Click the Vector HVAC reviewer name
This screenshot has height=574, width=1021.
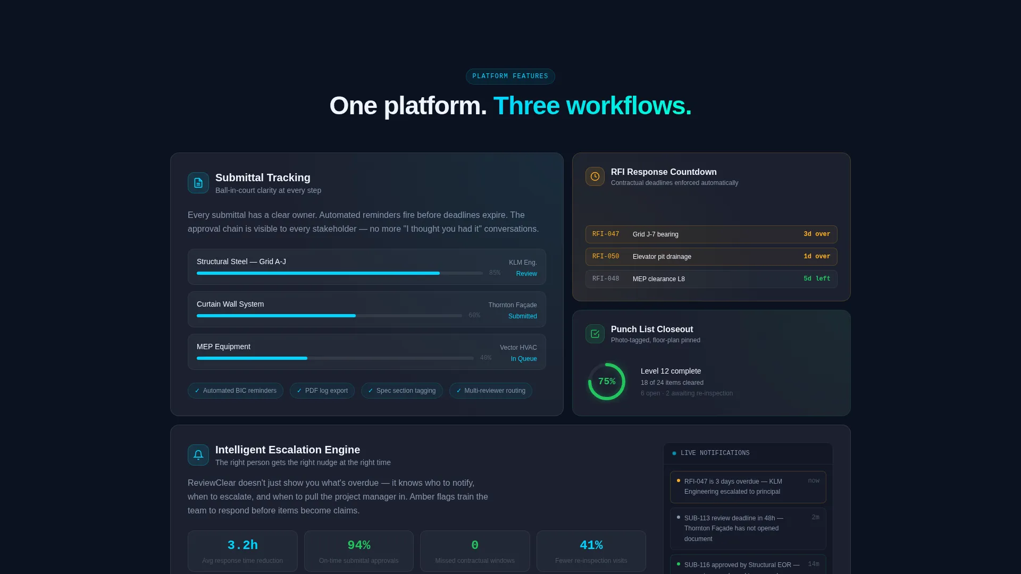point(518,348)
